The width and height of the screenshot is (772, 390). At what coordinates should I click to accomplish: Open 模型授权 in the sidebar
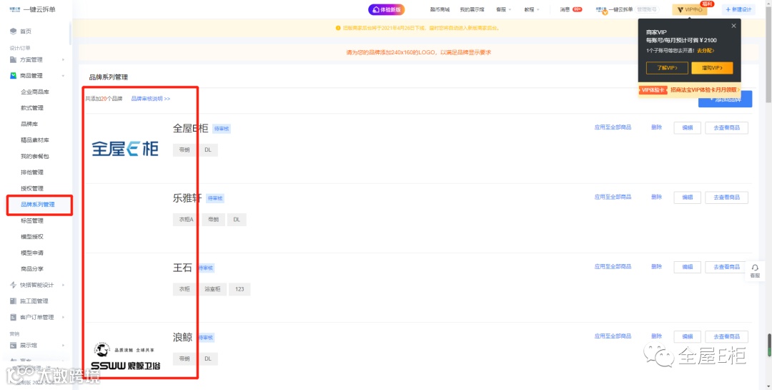tap(32, 237)
